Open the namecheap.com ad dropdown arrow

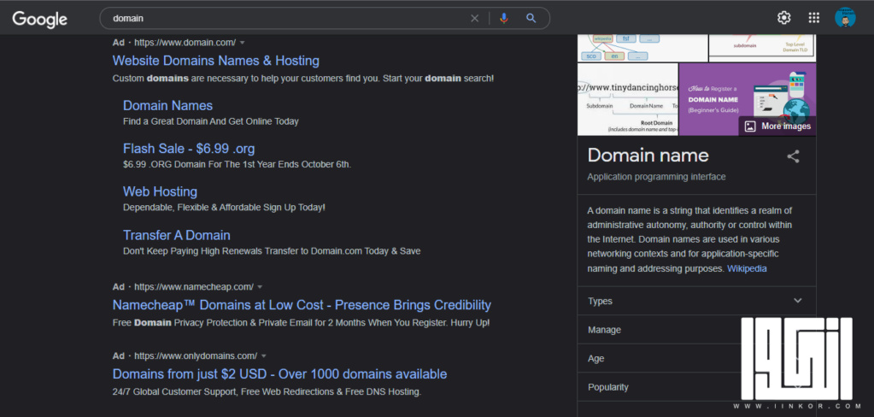(x=260, y=286)
